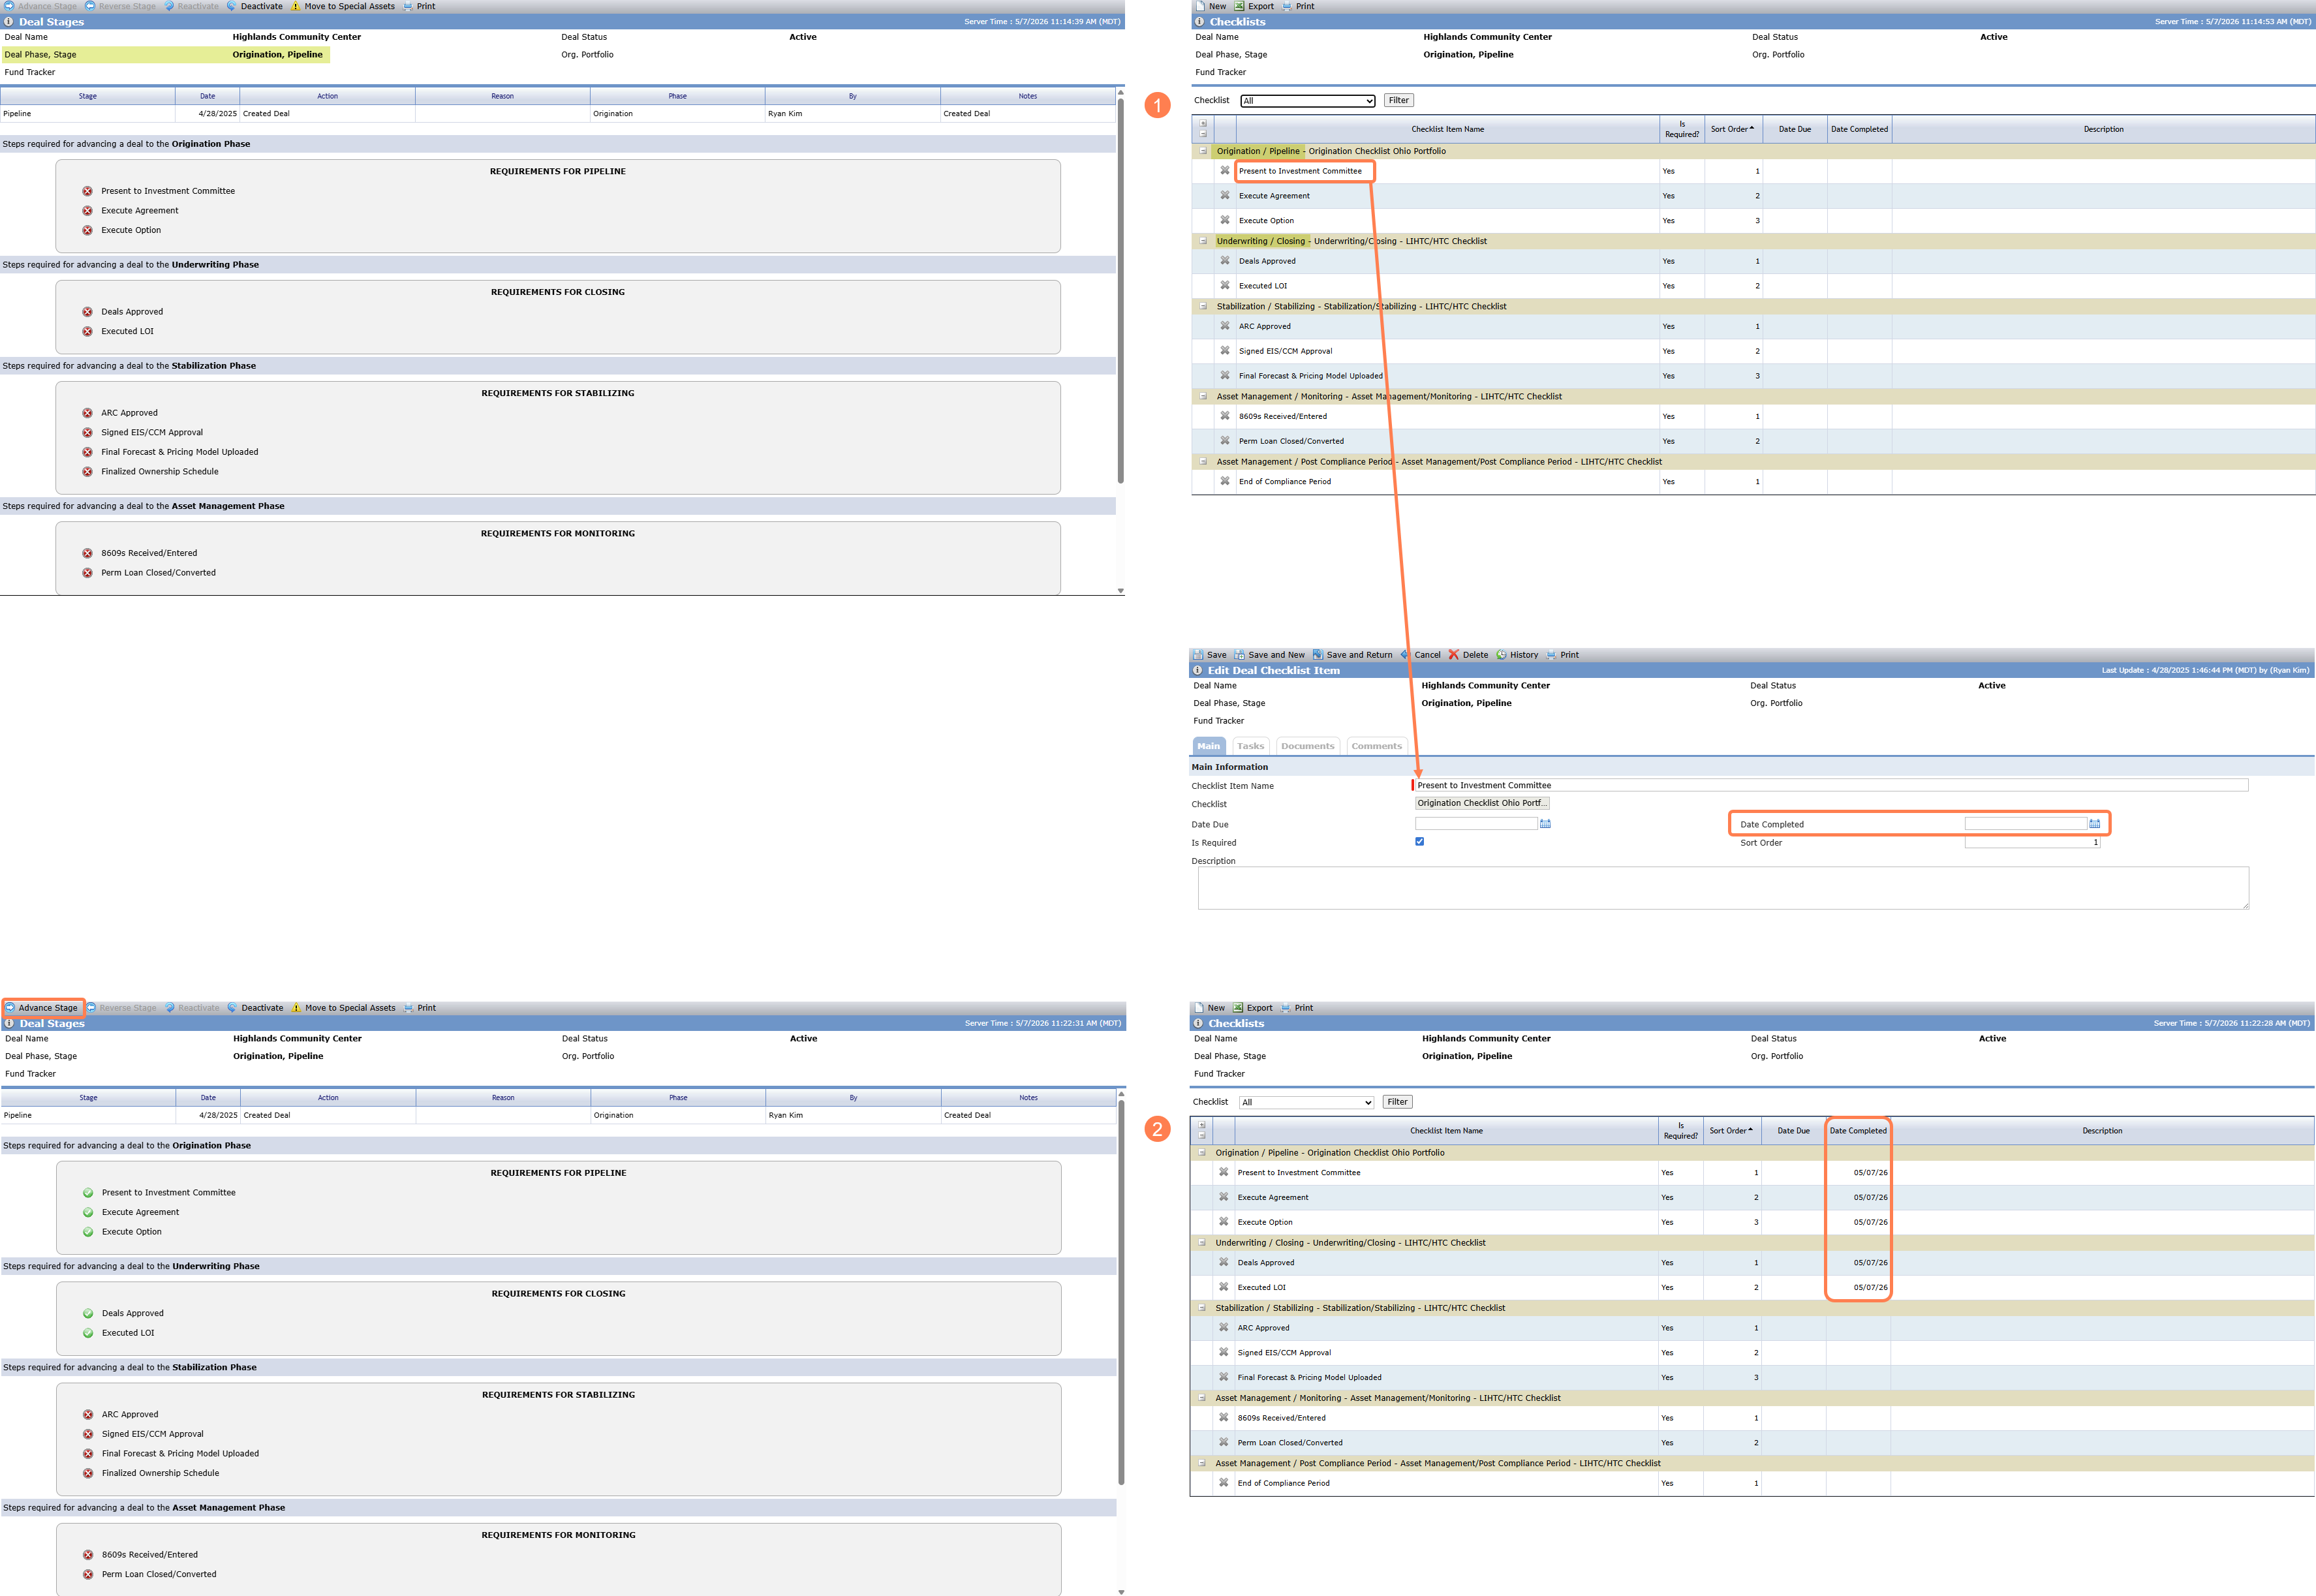Open the Documents tab

[1307, 746]
